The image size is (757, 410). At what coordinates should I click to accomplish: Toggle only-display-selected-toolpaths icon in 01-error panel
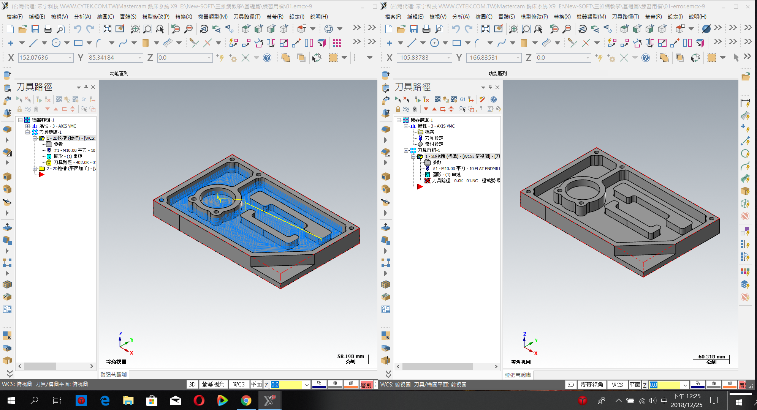[x=462, y=109]
